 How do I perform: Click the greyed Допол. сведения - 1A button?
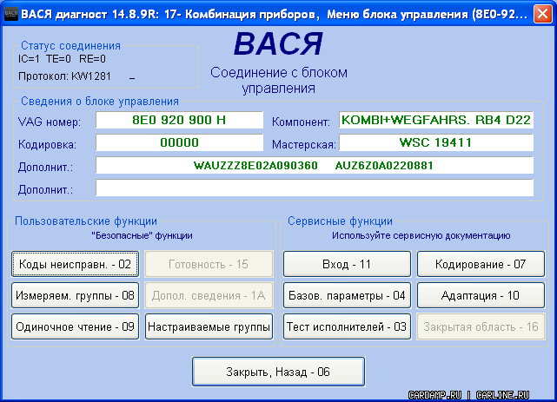pos(209,295)
